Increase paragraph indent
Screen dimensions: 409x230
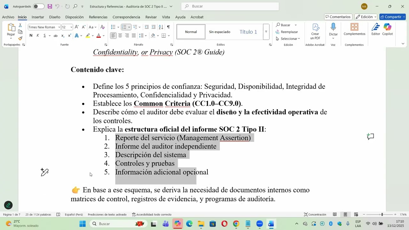[x=154, y=27]
